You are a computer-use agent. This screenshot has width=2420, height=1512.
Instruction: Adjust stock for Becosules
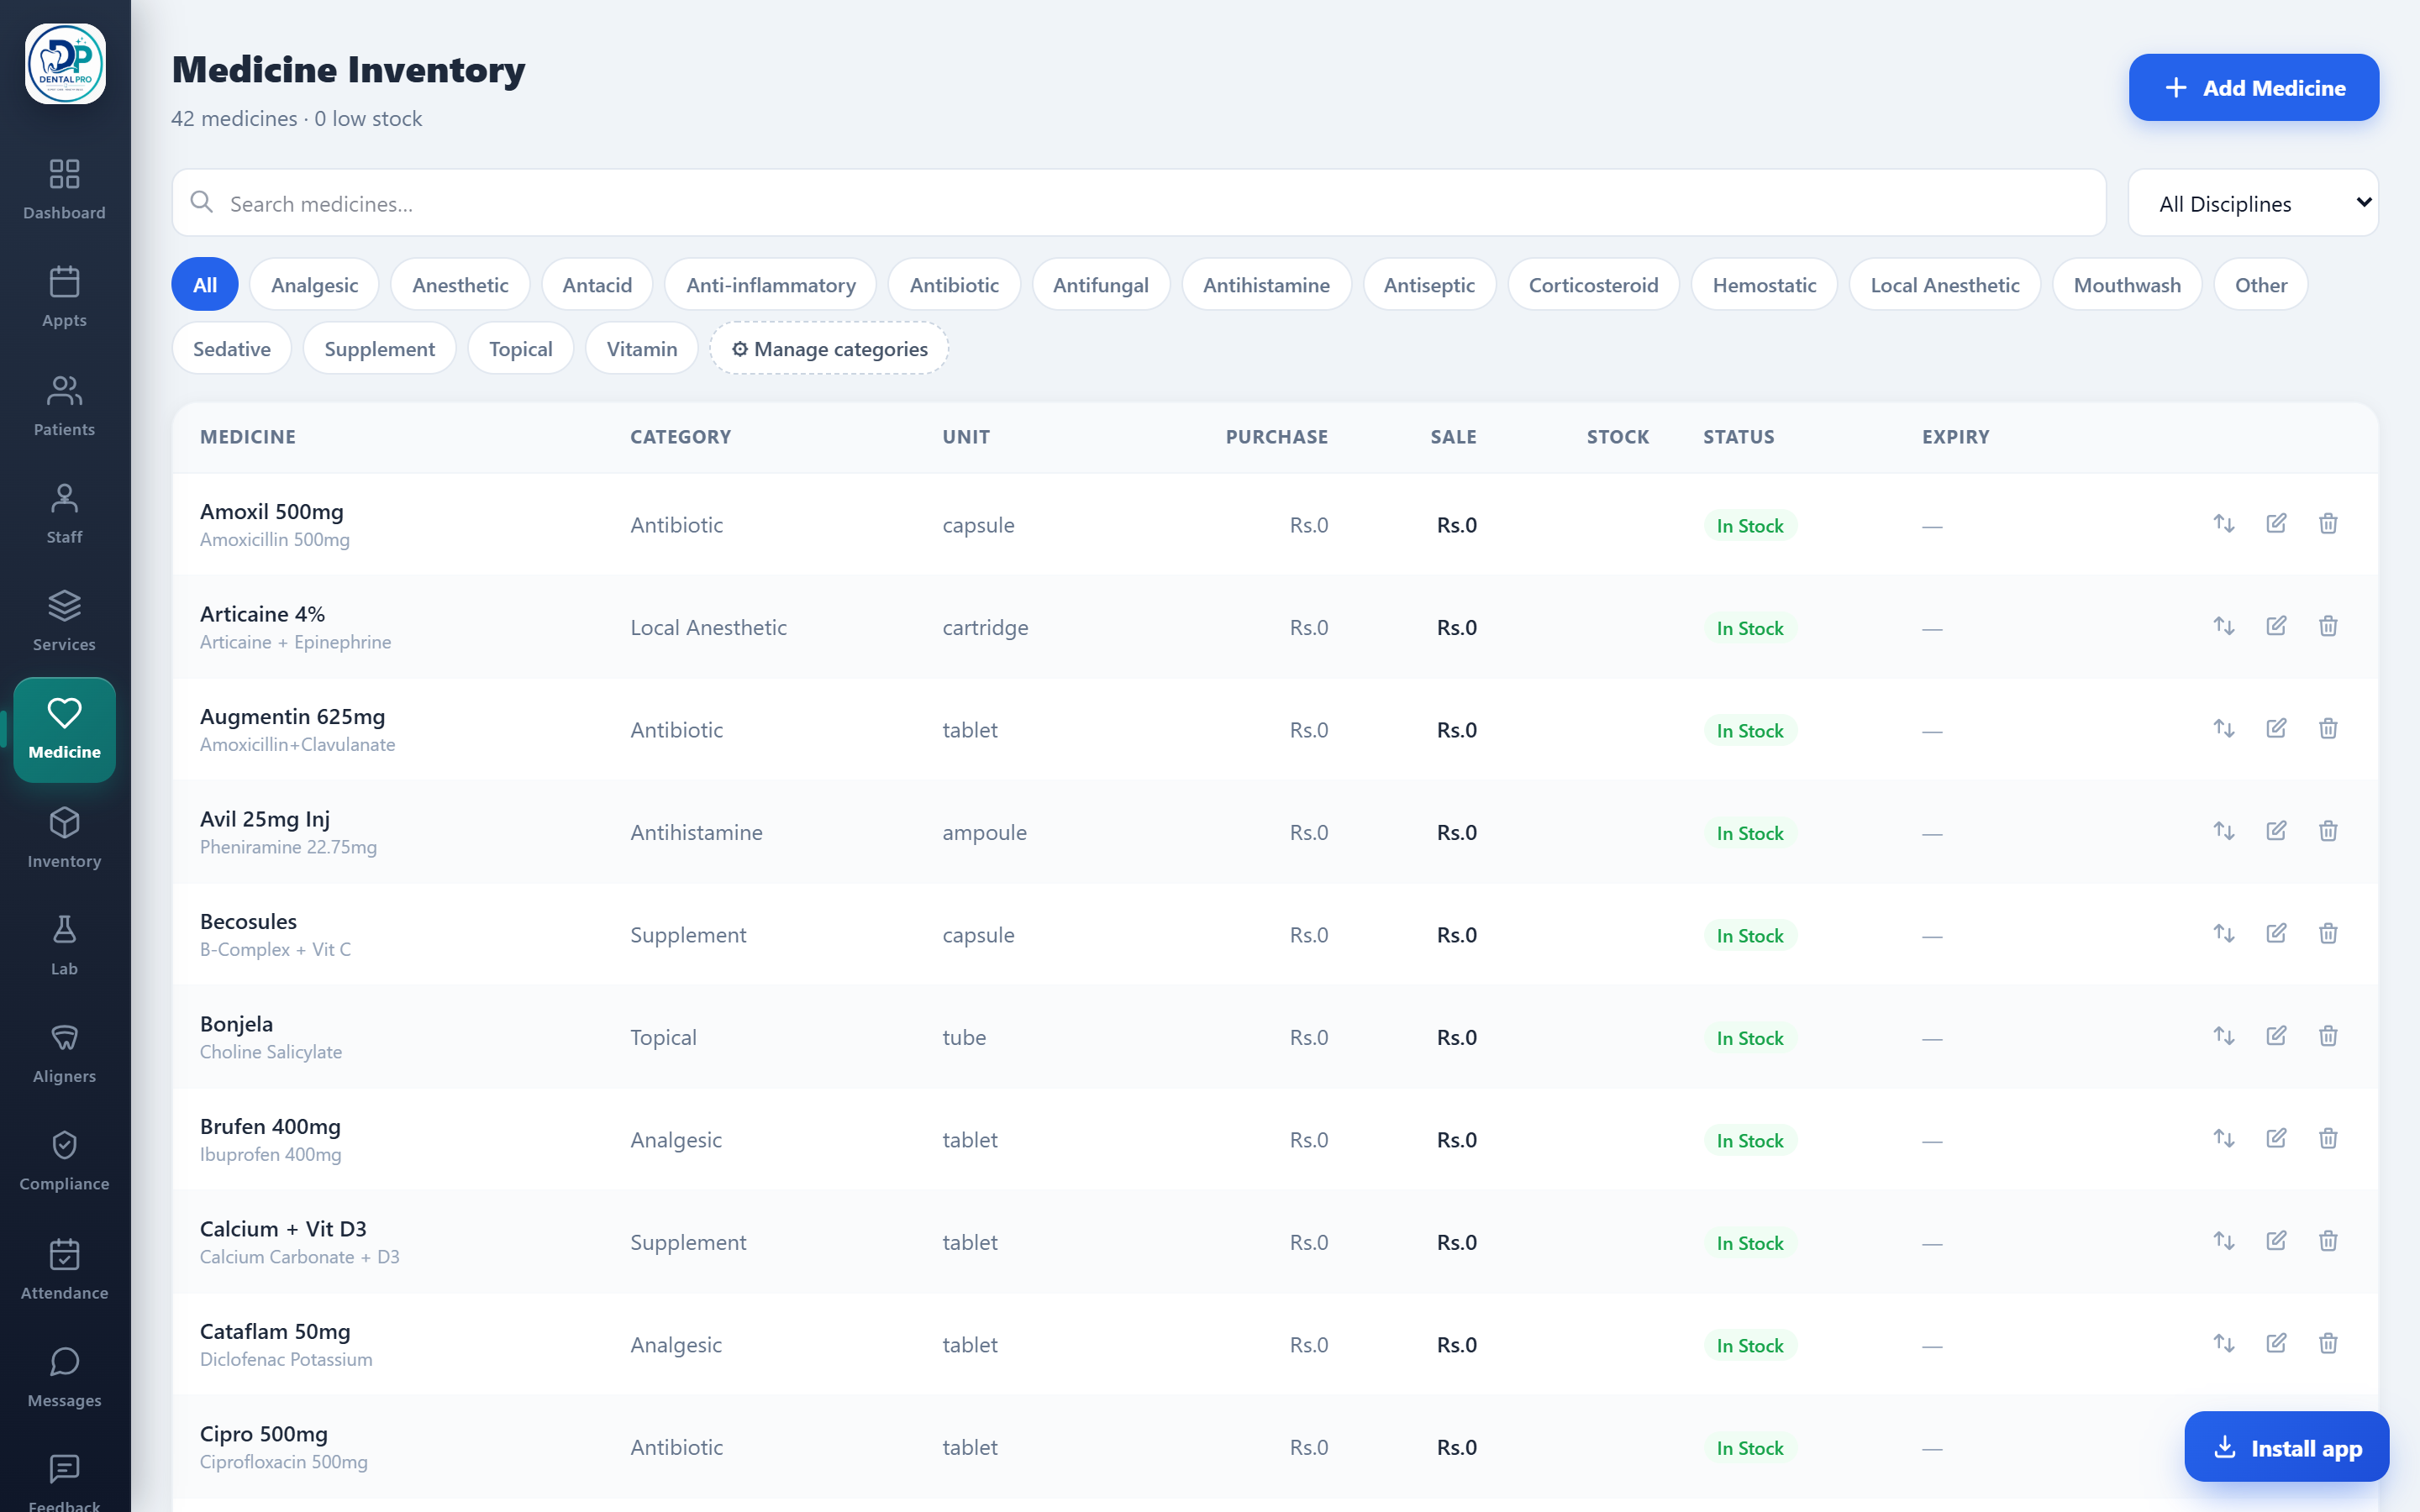[x=2223, y=933]
